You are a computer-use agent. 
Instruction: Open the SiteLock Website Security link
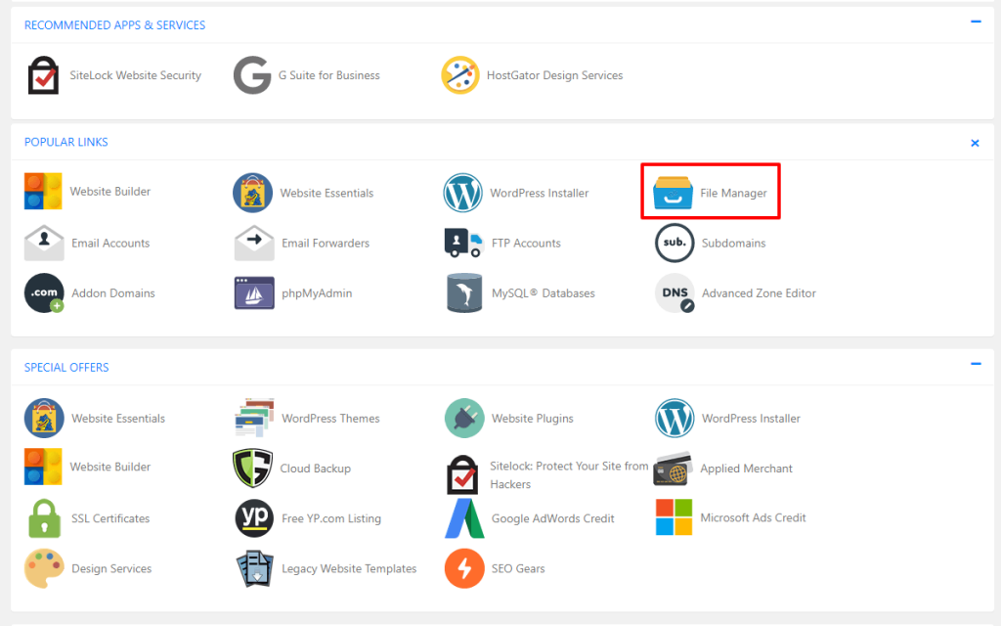coord(135,75)
